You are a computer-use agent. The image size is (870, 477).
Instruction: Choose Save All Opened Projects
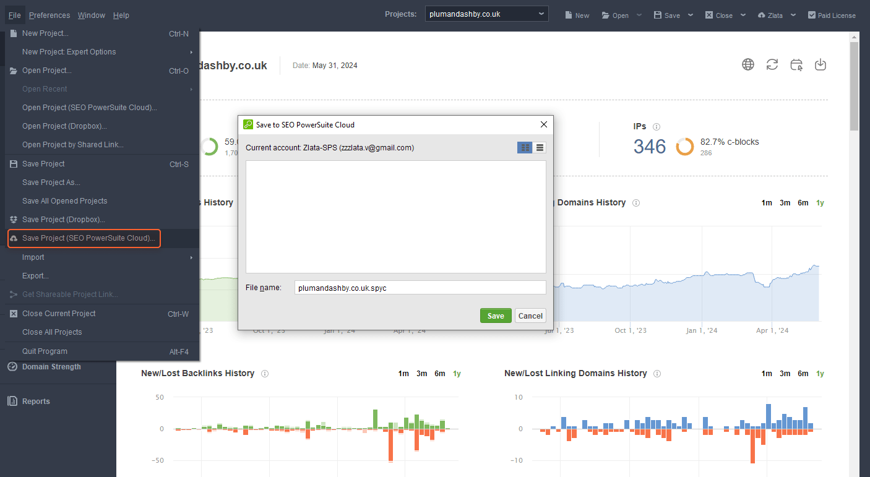point(102,201)
